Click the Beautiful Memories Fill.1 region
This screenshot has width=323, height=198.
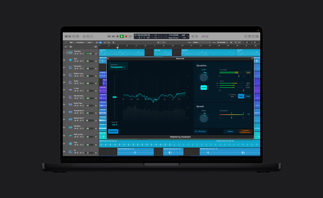click(x=173, y=151)
